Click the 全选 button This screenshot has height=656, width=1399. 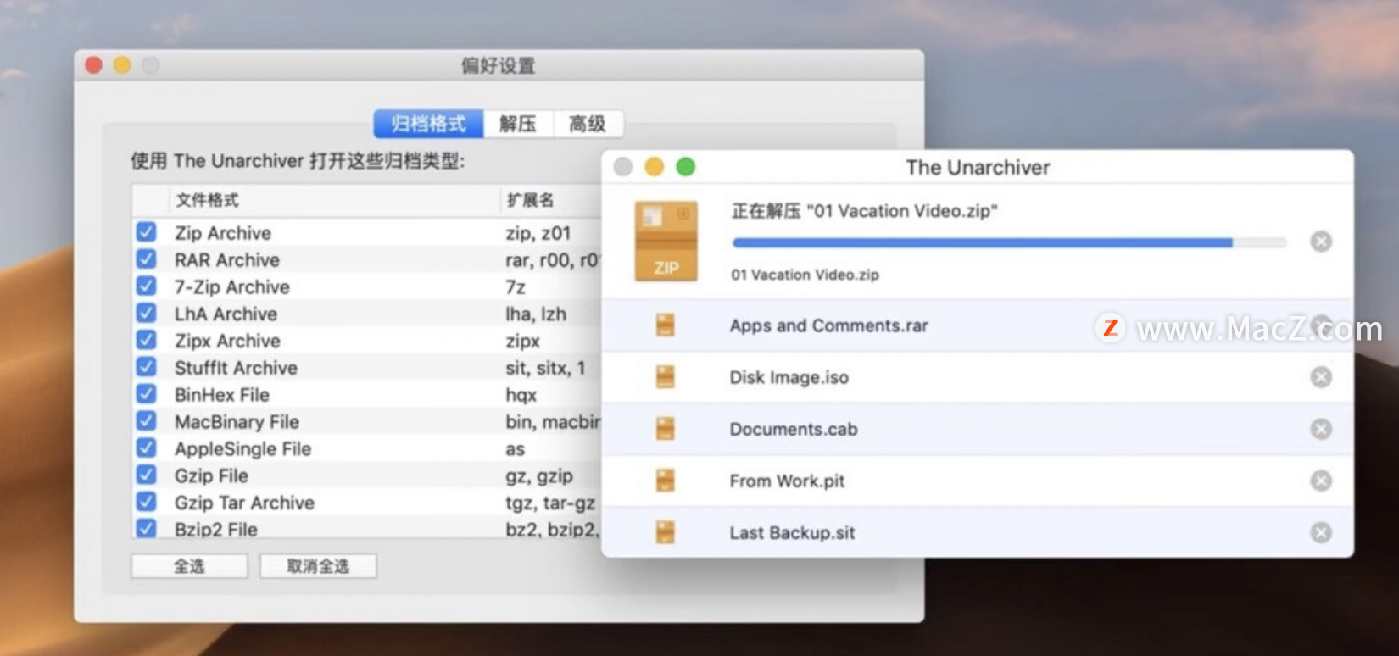(x=189, y=566)
